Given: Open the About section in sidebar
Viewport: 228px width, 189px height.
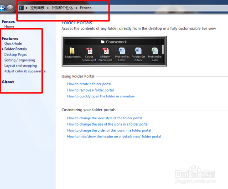Looking at the screenshot, I should [8, 82].
